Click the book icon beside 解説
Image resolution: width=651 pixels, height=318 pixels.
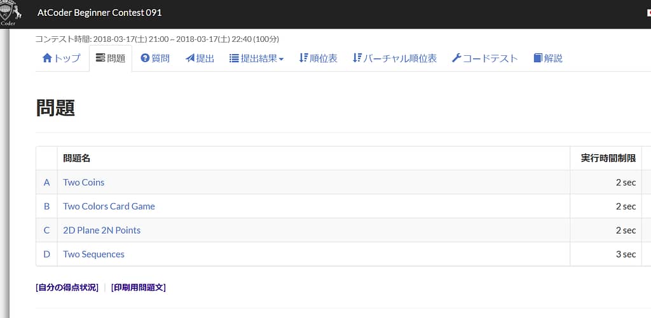click(538, 58)
